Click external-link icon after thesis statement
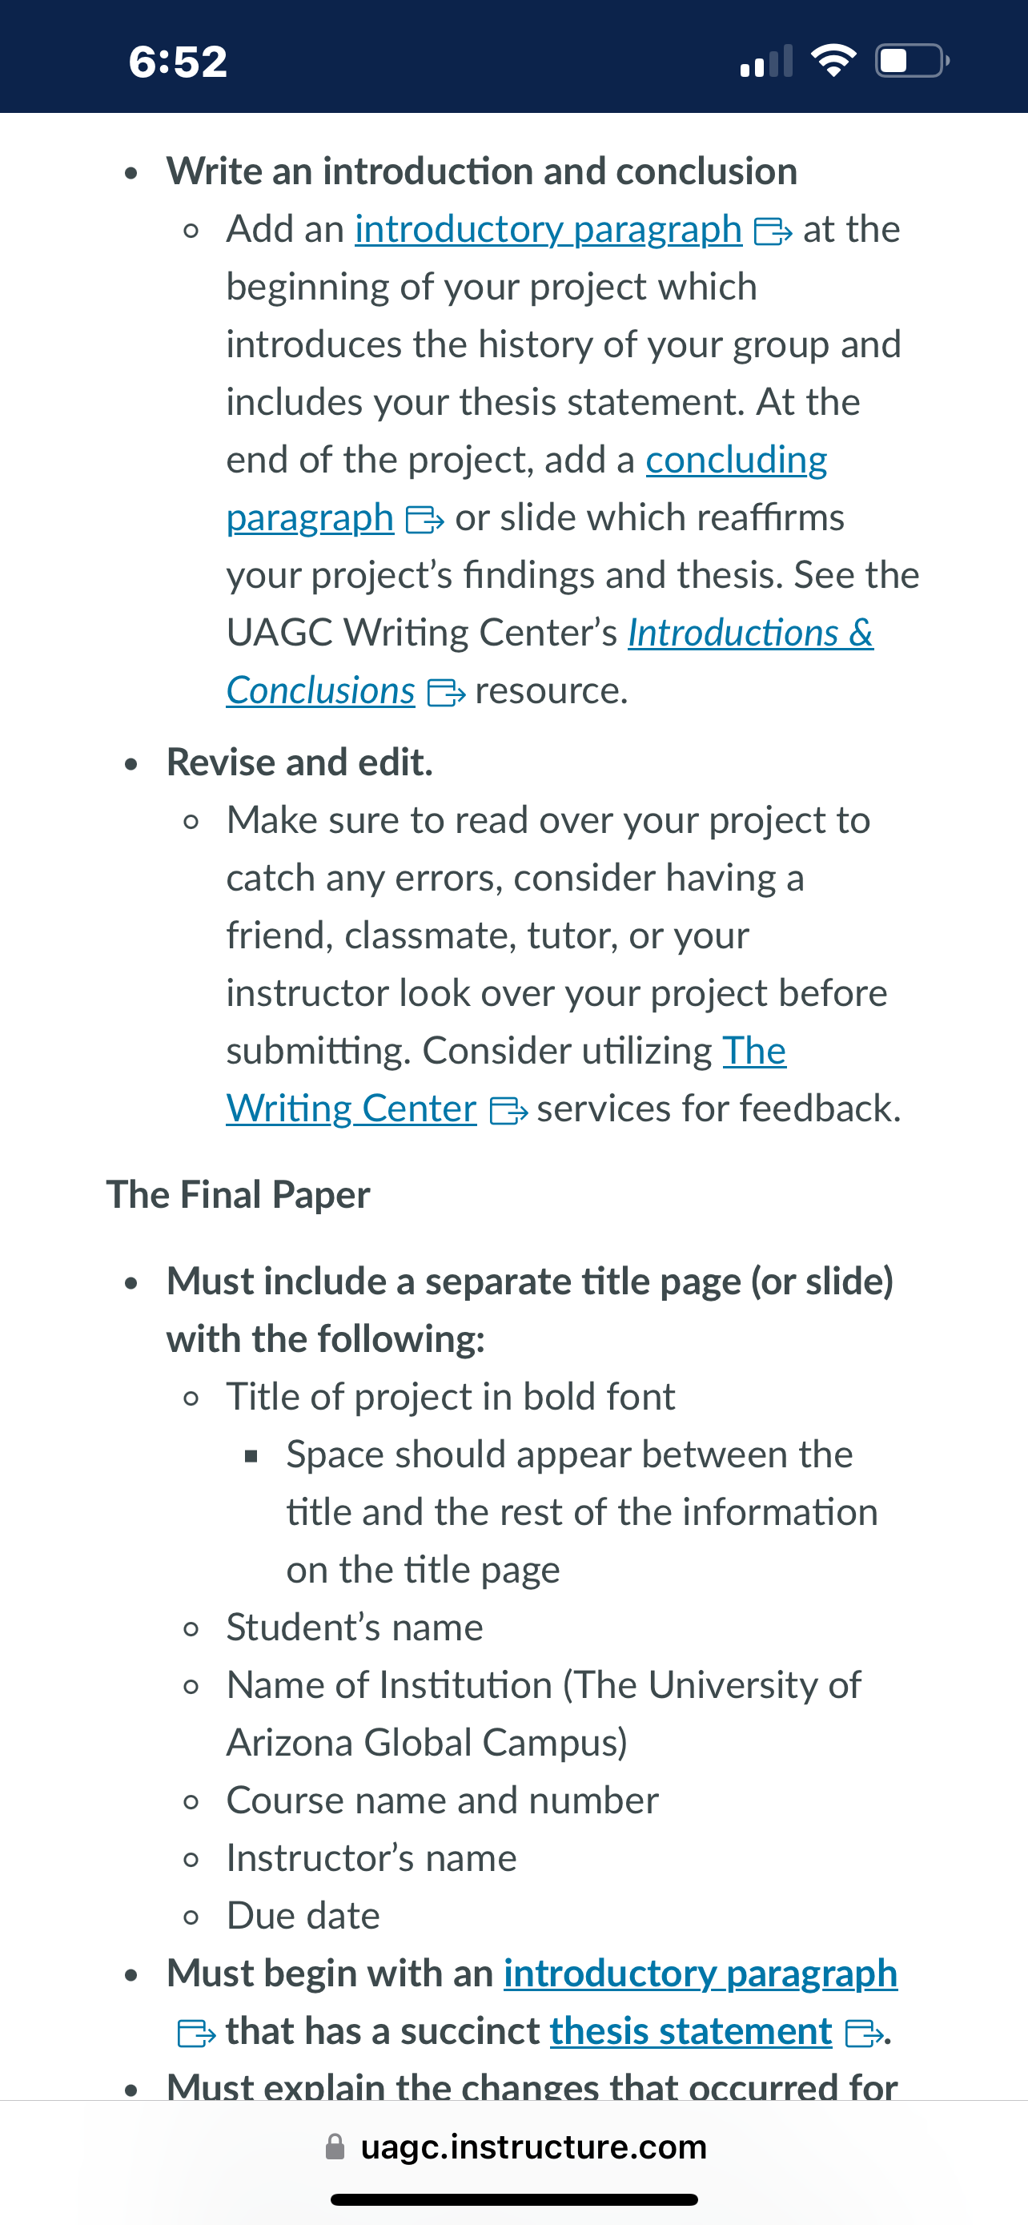 [864, 2034]
